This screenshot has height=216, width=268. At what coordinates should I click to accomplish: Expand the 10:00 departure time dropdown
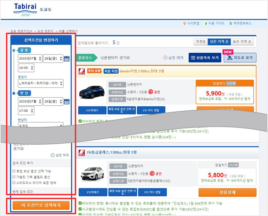tap(26, 67)
